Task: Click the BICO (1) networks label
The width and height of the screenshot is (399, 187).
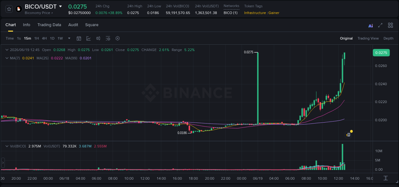Action: click(x=230, y=13)
